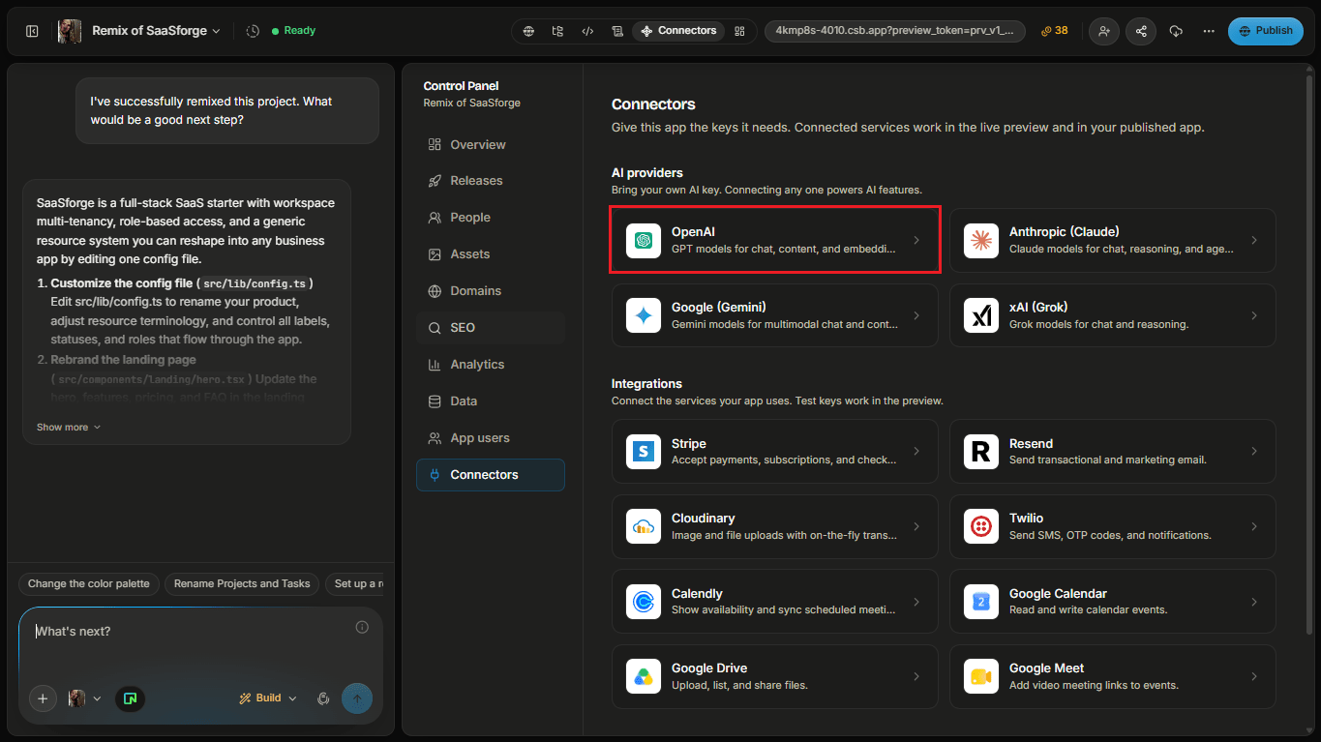
Task: Click the share icon button
Action: 1141,31
